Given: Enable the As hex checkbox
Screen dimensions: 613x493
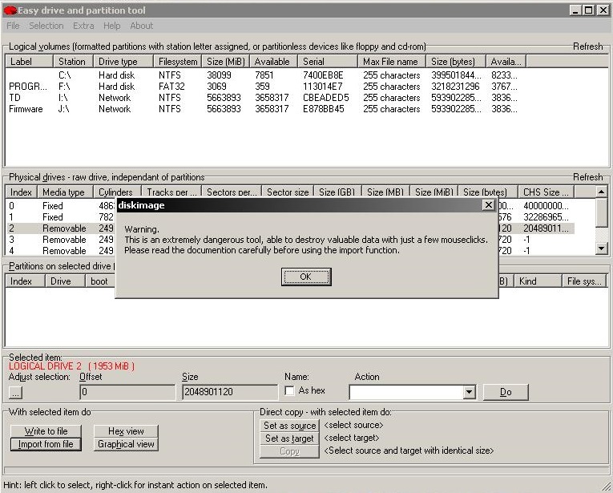Looking at the screenshot, I should coord(290,391).
